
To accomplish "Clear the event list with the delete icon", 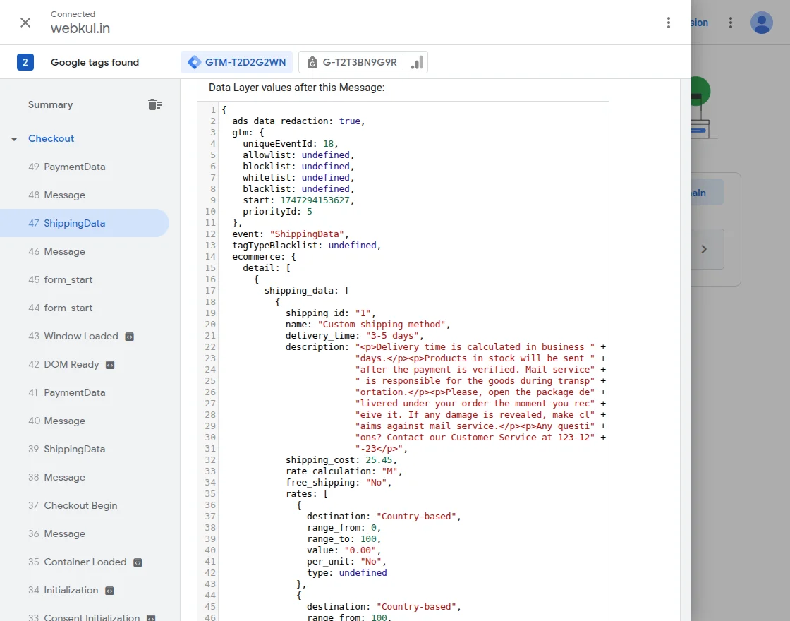I will pyautogui.click(x=155, y=104).
